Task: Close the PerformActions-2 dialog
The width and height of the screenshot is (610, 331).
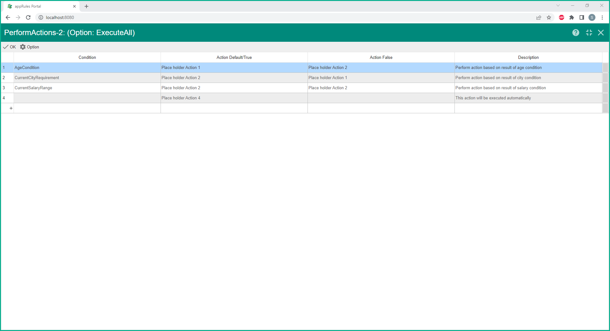Action: click(x=600, y=33)
